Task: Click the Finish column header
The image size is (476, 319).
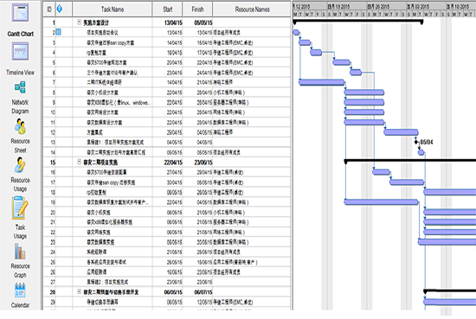Action: tap(197, 10)
